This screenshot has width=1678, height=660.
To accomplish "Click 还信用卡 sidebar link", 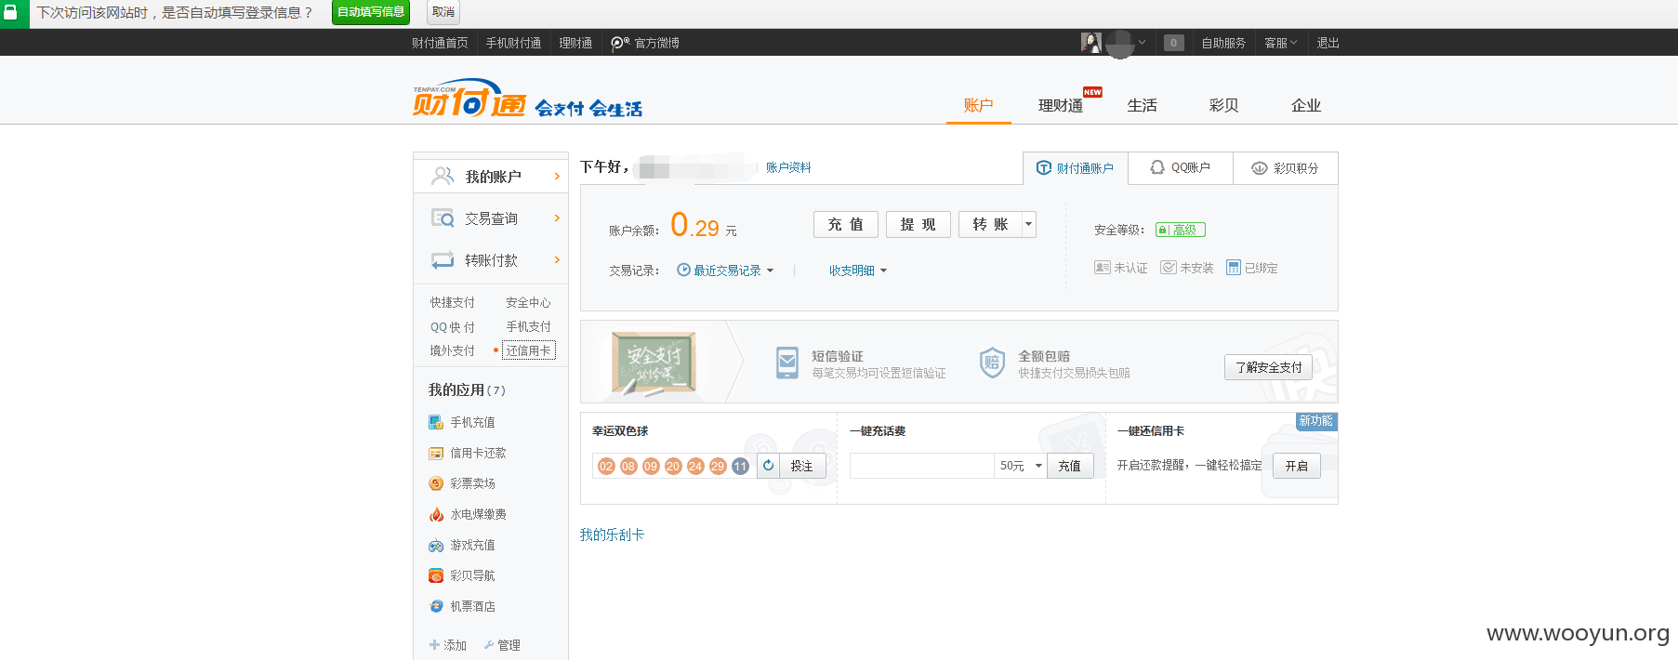I will [x=529, y=350].
